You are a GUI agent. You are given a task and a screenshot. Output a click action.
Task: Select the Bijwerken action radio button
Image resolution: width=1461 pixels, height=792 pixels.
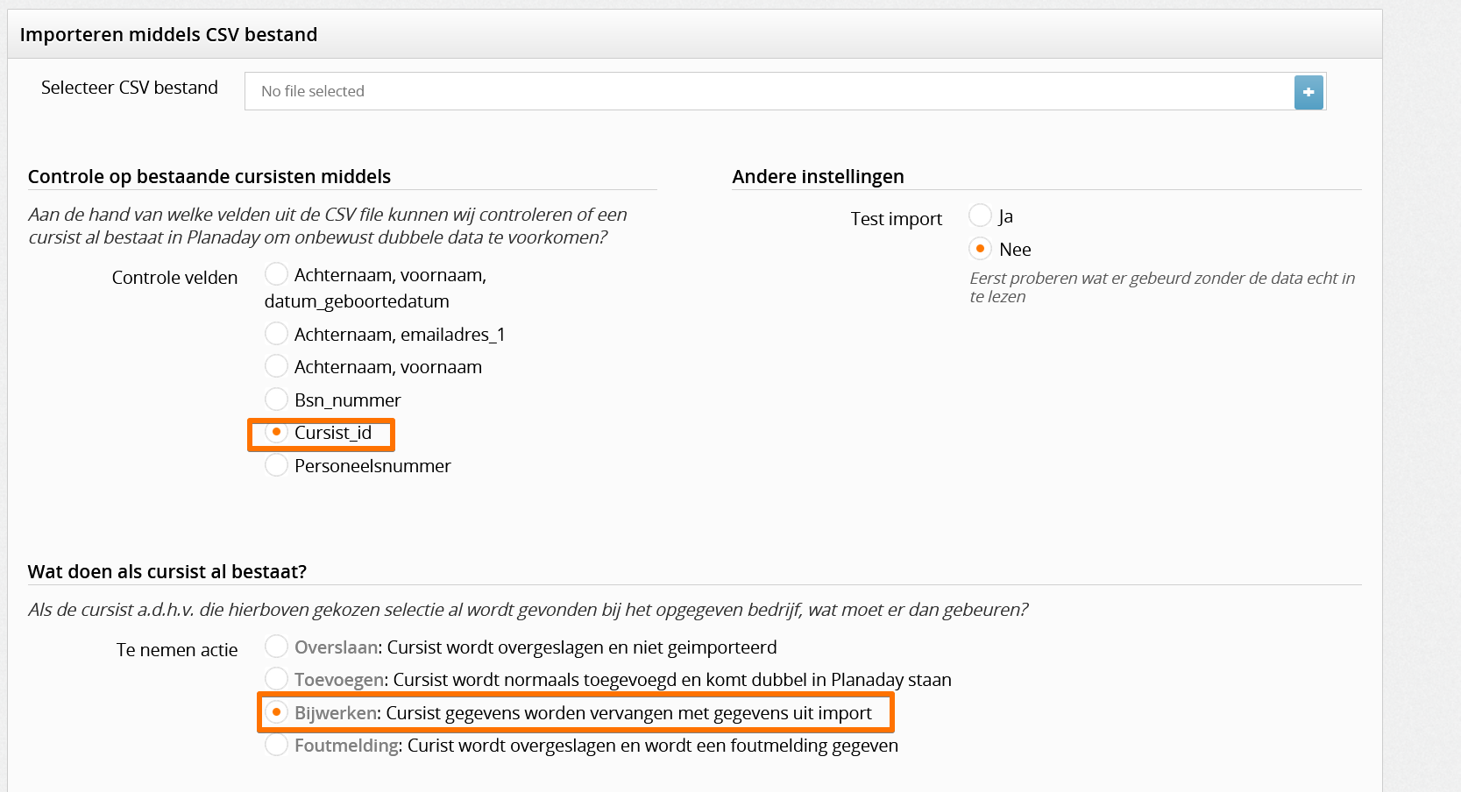(x=276, y=712)
